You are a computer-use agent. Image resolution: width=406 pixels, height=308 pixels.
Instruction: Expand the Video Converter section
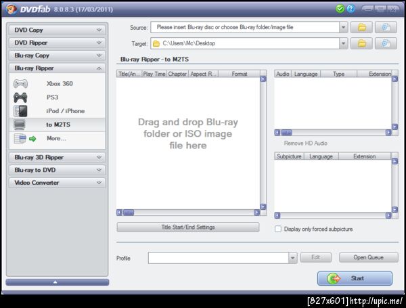click(57, 183)
